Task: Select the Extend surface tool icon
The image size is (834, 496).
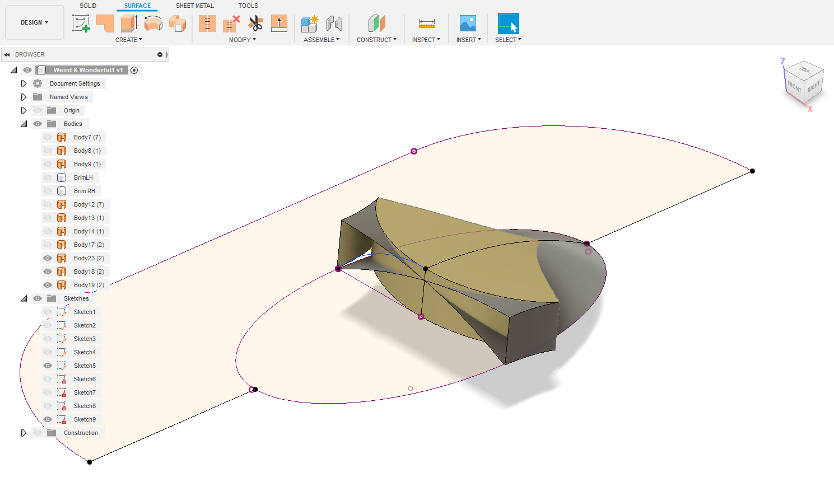Action: point(279,24)
